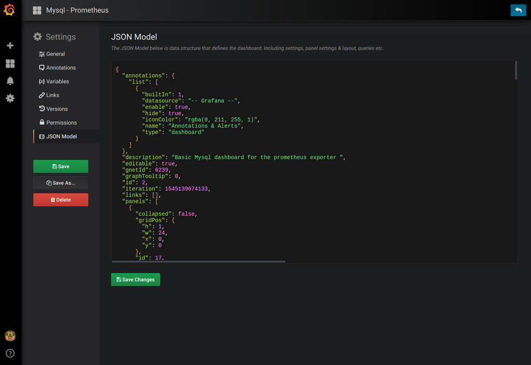Click the Settings gear heading icon

pyautogui.click(x=37, y=37)
